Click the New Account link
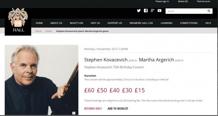This screenshot has width=218, height=116. 203,1
